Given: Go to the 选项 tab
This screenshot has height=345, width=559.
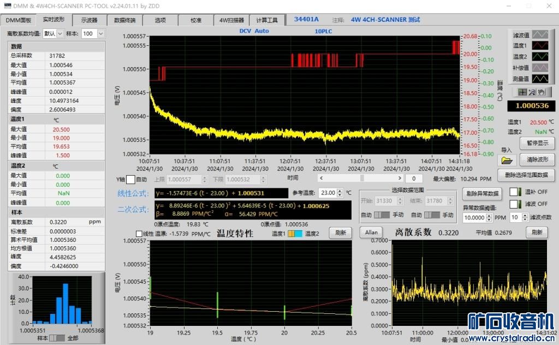Looking at the screenshot, I should pos(160,20).
